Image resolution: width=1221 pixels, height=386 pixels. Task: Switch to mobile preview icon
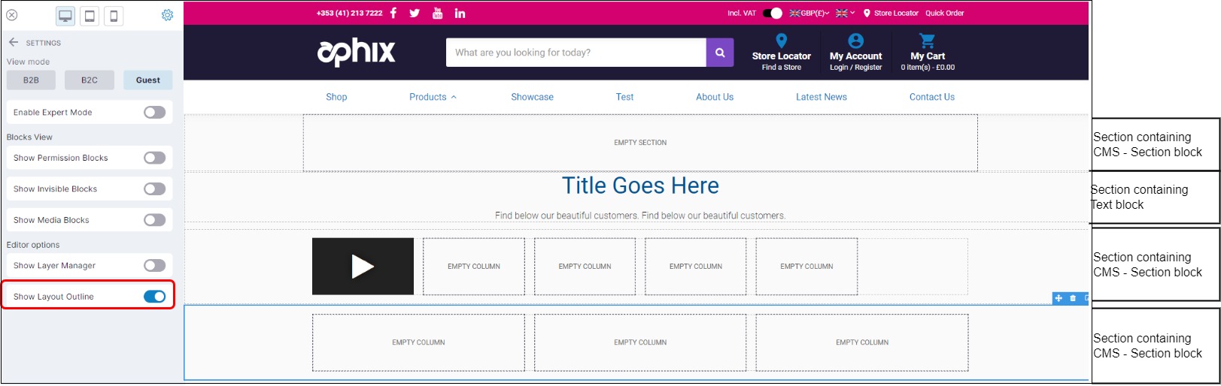click(114, 16)
